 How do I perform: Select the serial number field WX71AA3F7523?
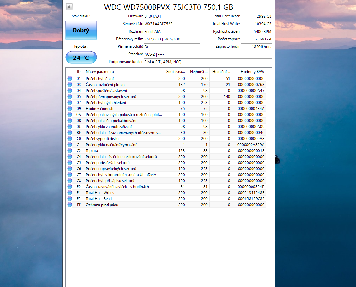coord(172,24)
